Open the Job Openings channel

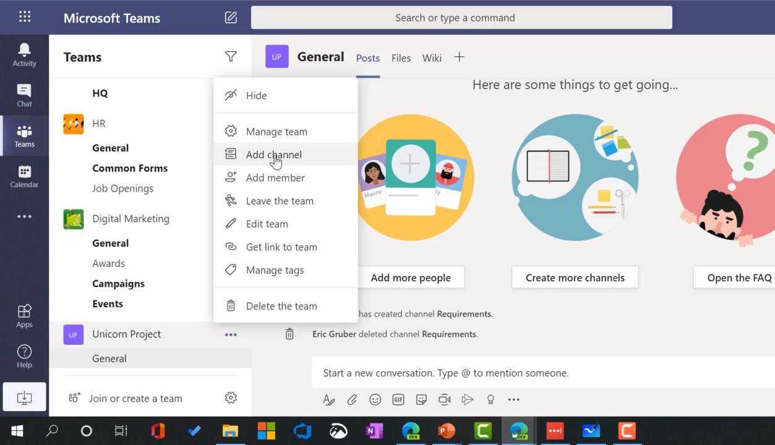point(122,189)
